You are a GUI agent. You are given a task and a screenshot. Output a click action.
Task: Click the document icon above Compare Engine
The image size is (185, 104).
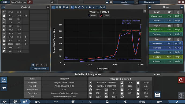coord(33,65)
